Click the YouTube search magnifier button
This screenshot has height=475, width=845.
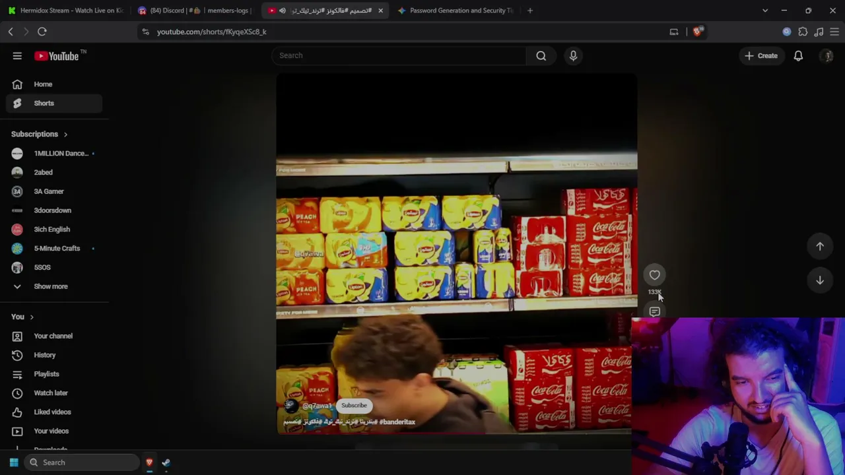(541, 55)
